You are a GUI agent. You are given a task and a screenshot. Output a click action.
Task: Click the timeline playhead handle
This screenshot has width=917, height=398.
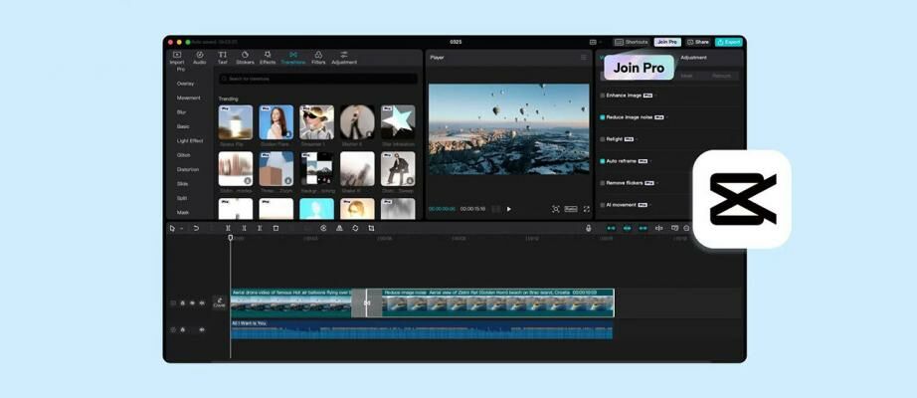point(231,238)
